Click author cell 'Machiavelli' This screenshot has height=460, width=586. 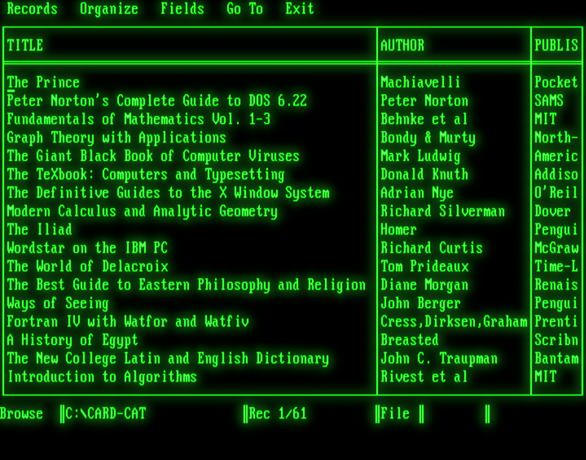coord(420,82)
